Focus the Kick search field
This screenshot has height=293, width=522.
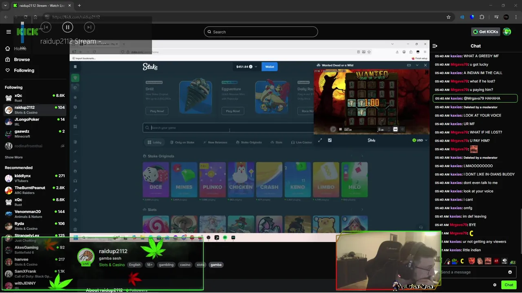261,32
